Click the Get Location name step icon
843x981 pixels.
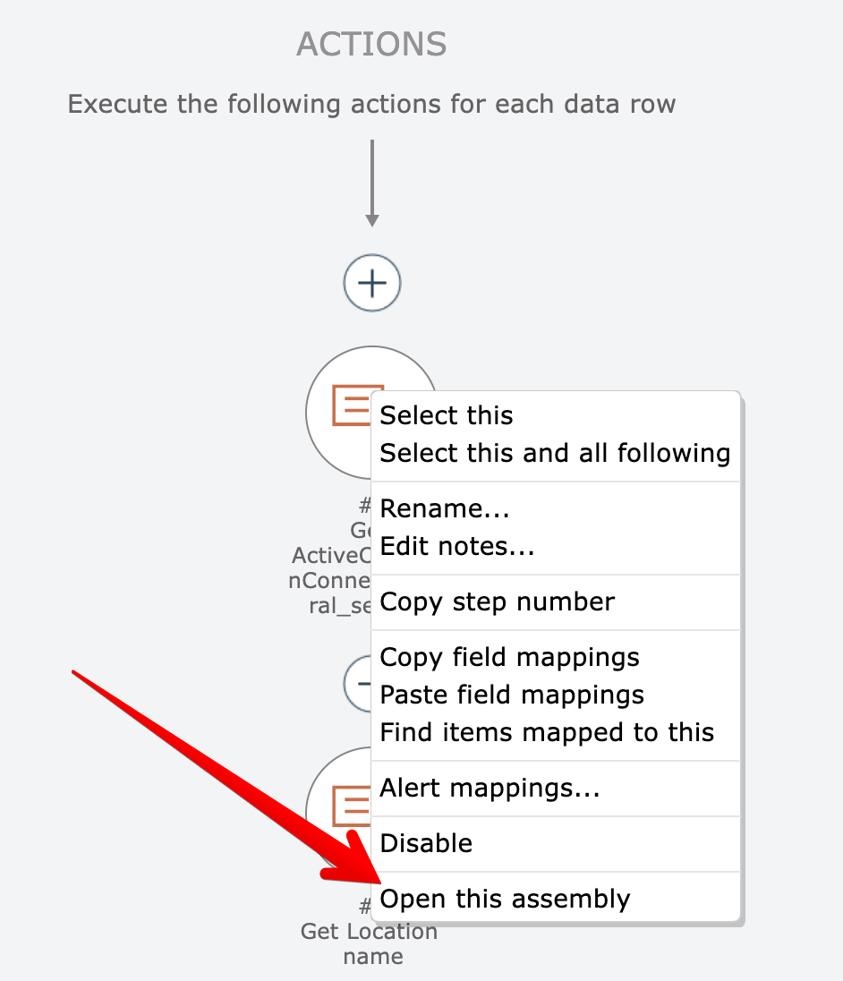pyautogui.click(x=351, y=805)
